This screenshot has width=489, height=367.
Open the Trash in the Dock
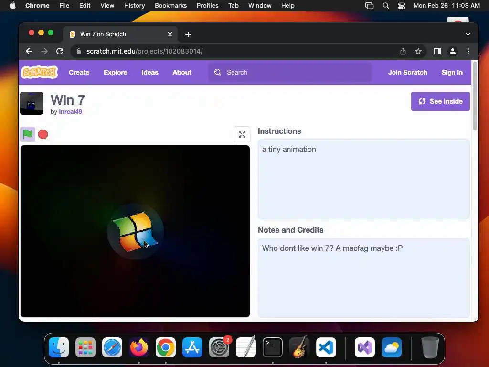click(430, 347)
